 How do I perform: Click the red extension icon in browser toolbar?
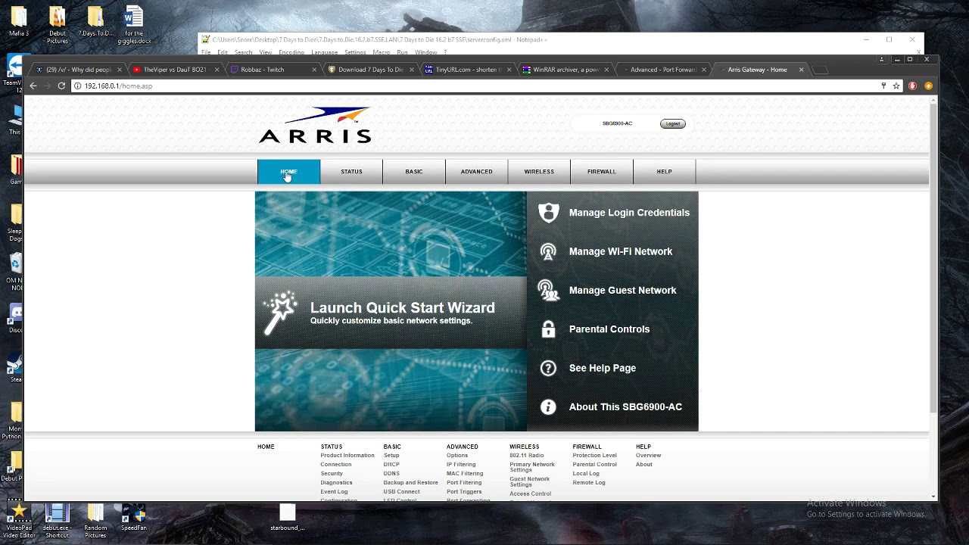click(912, 86)
